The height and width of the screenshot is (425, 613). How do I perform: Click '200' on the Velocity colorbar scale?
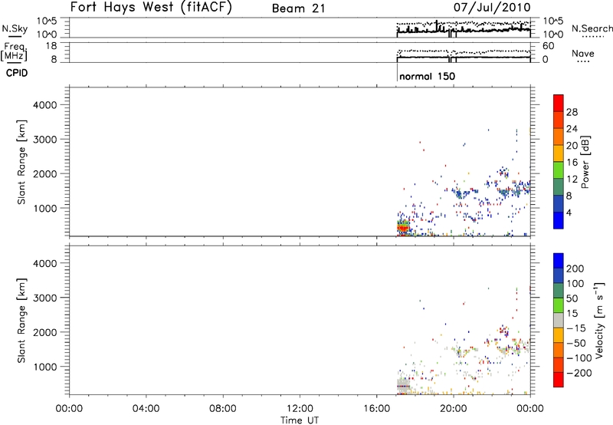[575, 269]
